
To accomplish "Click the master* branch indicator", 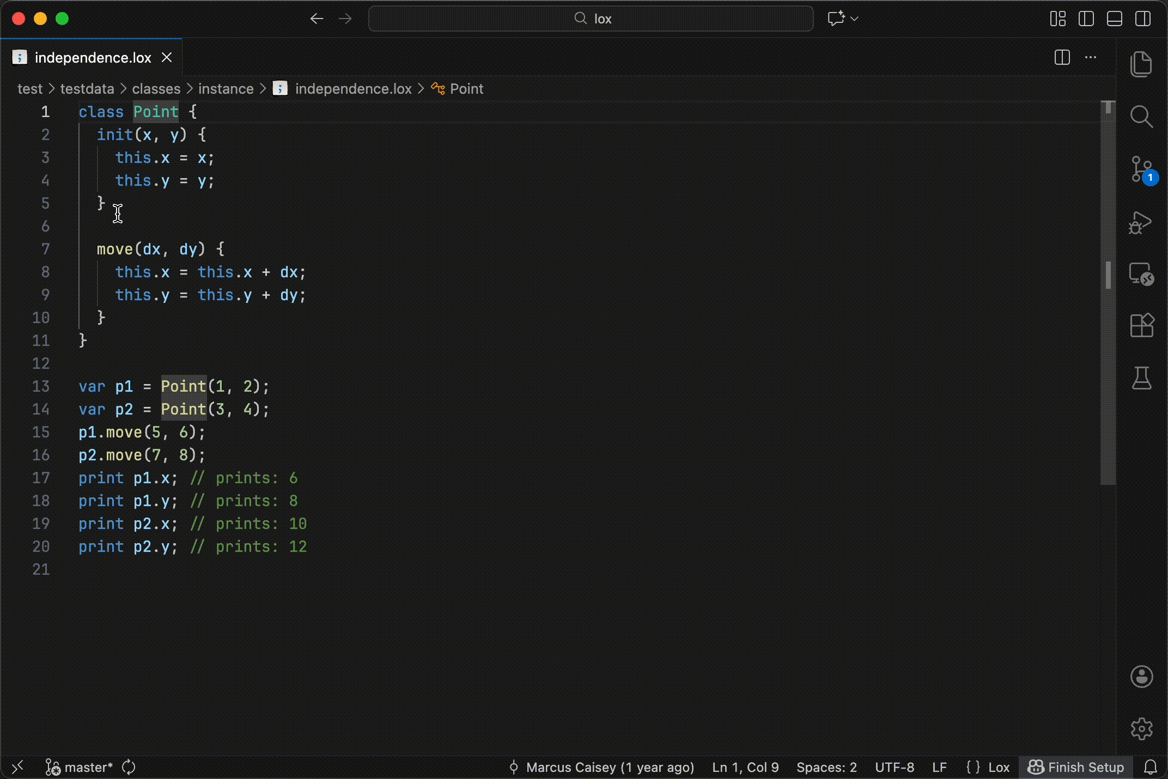I will (x=87, y=767).
